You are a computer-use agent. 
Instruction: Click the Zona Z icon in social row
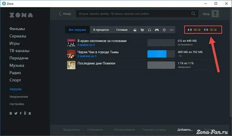click(x=30, y=113)
